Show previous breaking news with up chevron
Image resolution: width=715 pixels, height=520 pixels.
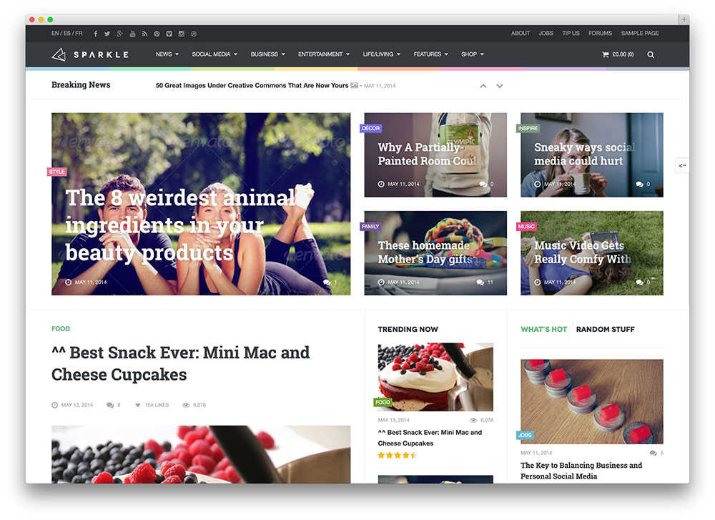(x=483, y=86)
